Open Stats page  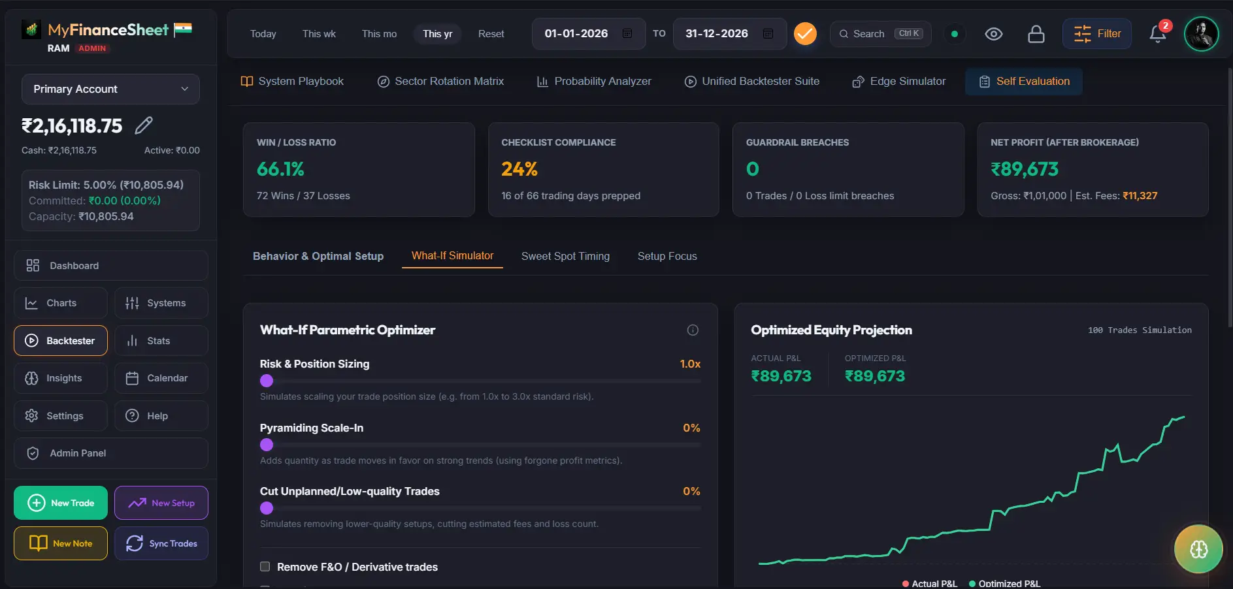161,341
